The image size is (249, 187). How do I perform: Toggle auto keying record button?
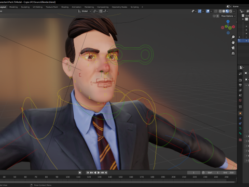[x=80, y=172]
